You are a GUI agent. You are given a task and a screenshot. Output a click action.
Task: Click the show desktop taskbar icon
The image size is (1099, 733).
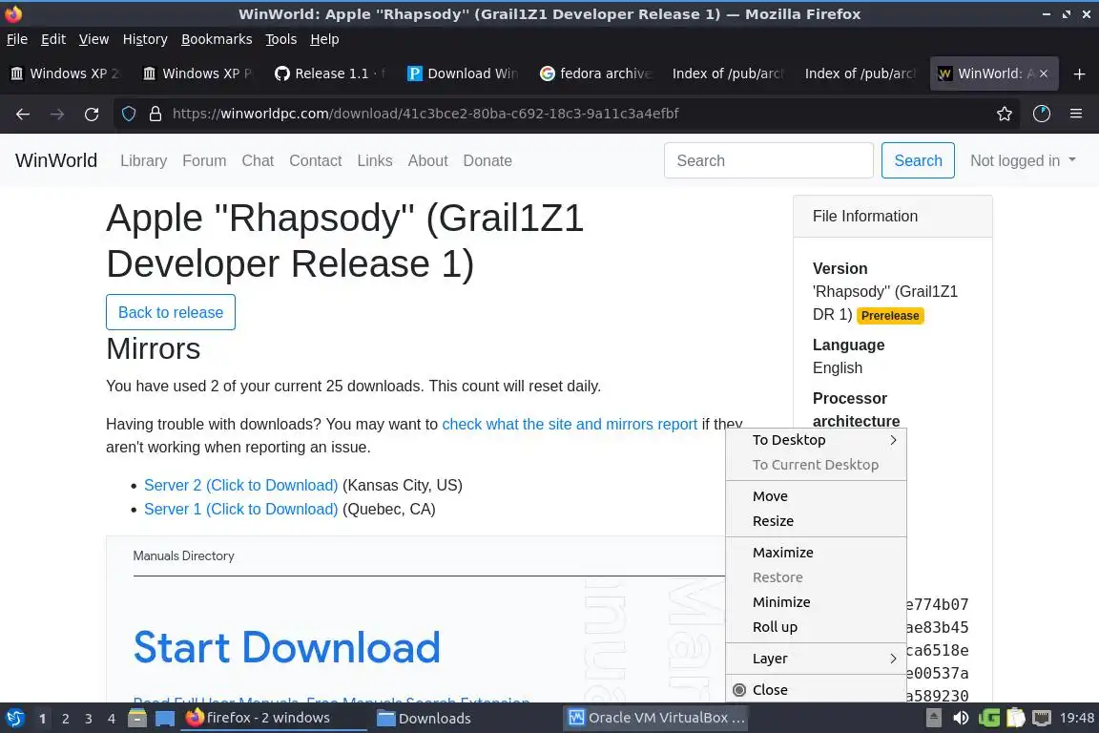coord(165,718)
